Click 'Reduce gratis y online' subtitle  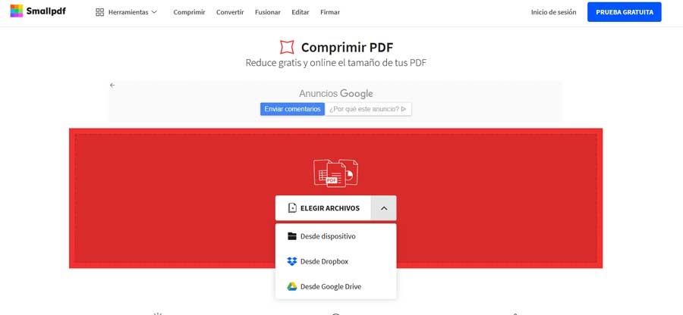(x=336, y=63)
